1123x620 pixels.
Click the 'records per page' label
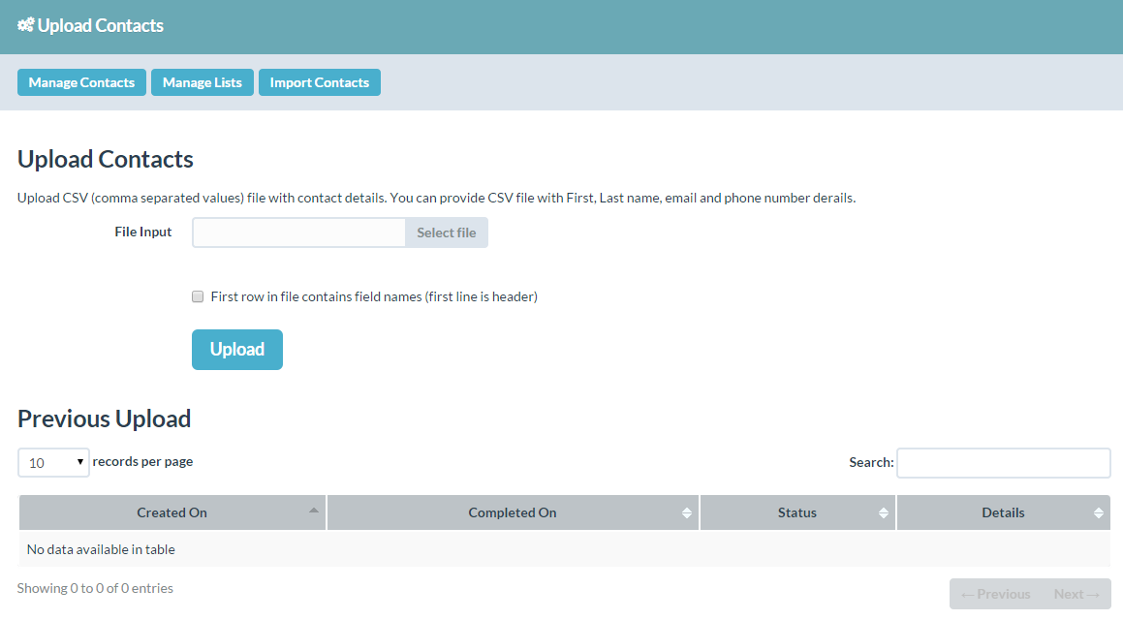142,462
